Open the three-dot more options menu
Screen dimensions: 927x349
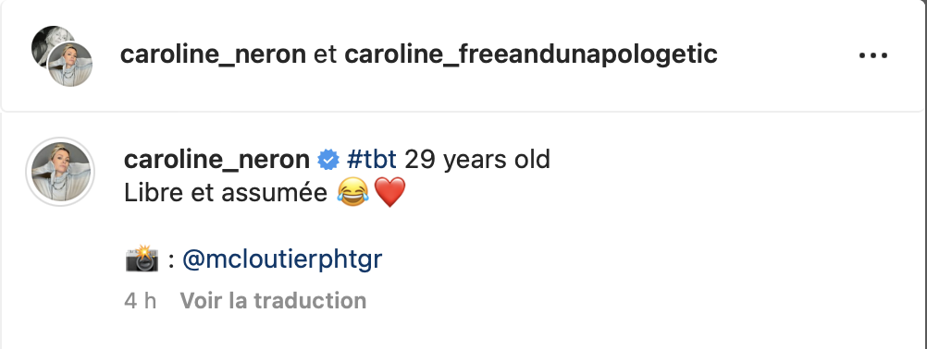[873, 55]
